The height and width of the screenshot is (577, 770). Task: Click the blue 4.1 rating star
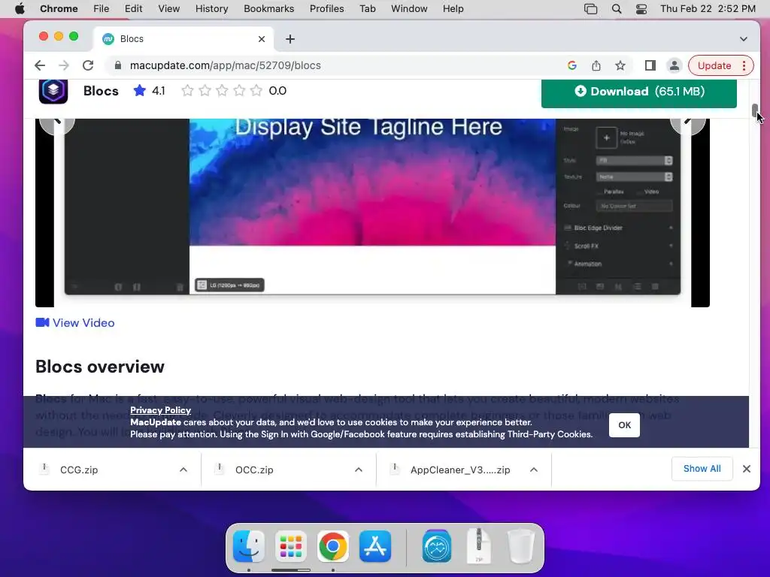pos(139,91)
